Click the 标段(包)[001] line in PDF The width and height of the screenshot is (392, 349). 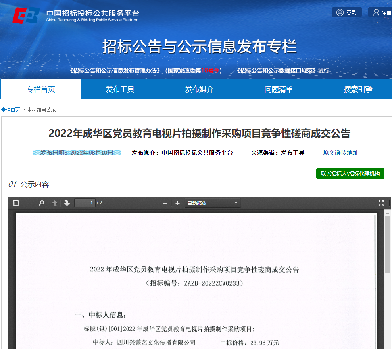(169, 329)
